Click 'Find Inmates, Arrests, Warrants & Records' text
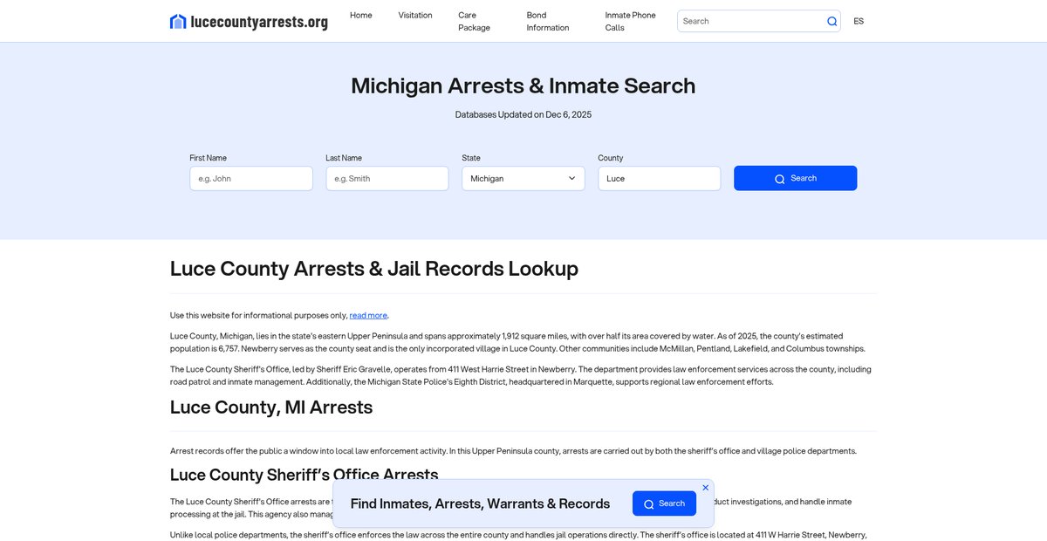 tap(480, 503)
